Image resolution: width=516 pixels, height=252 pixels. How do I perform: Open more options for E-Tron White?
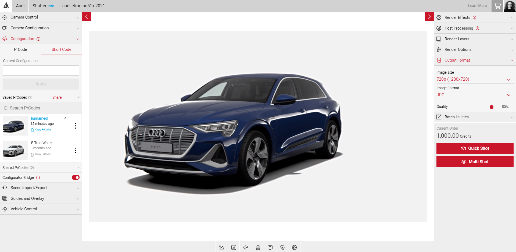(x=76, y=150)
